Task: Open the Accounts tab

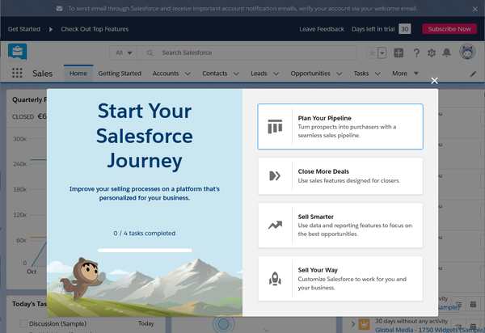Action: click(166, 74)
